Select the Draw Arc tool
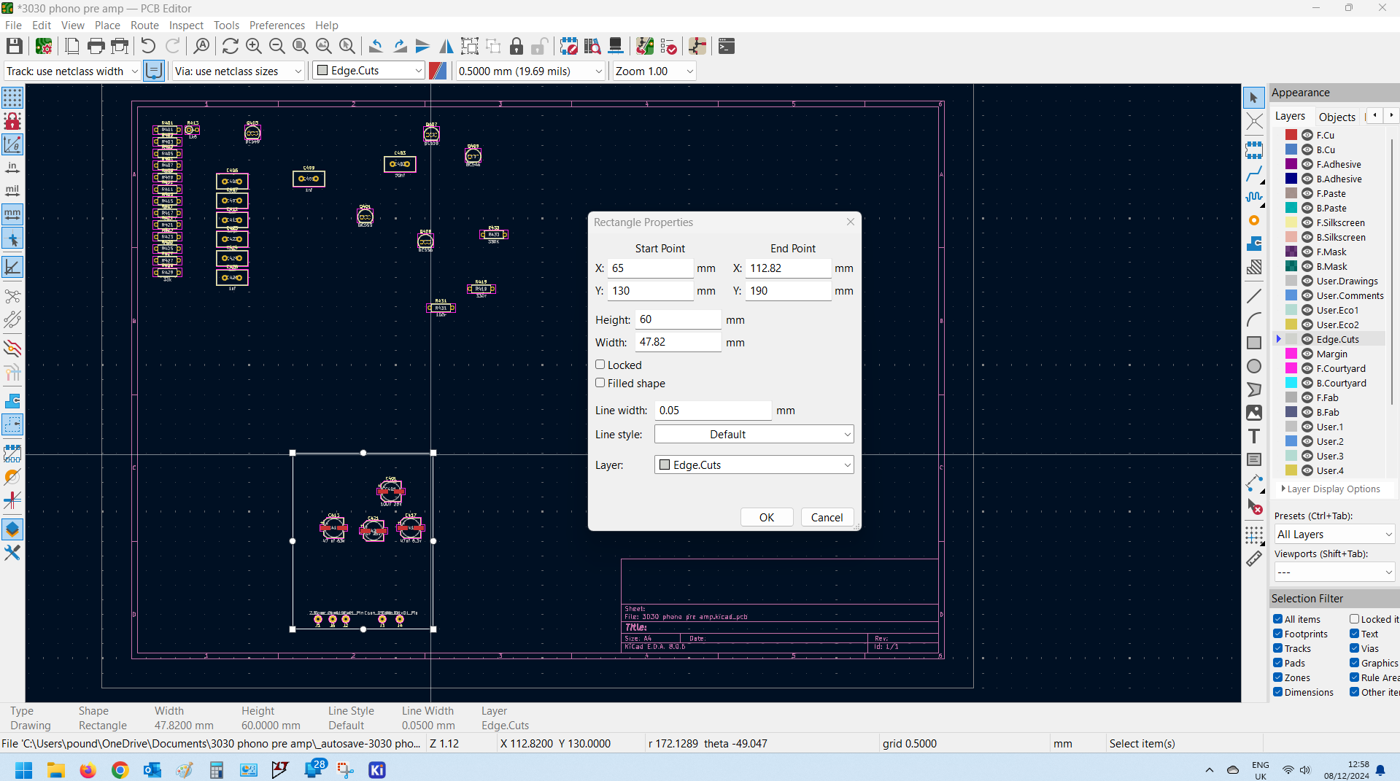This screenshot has height=781, width=1400. (1254, 319)
